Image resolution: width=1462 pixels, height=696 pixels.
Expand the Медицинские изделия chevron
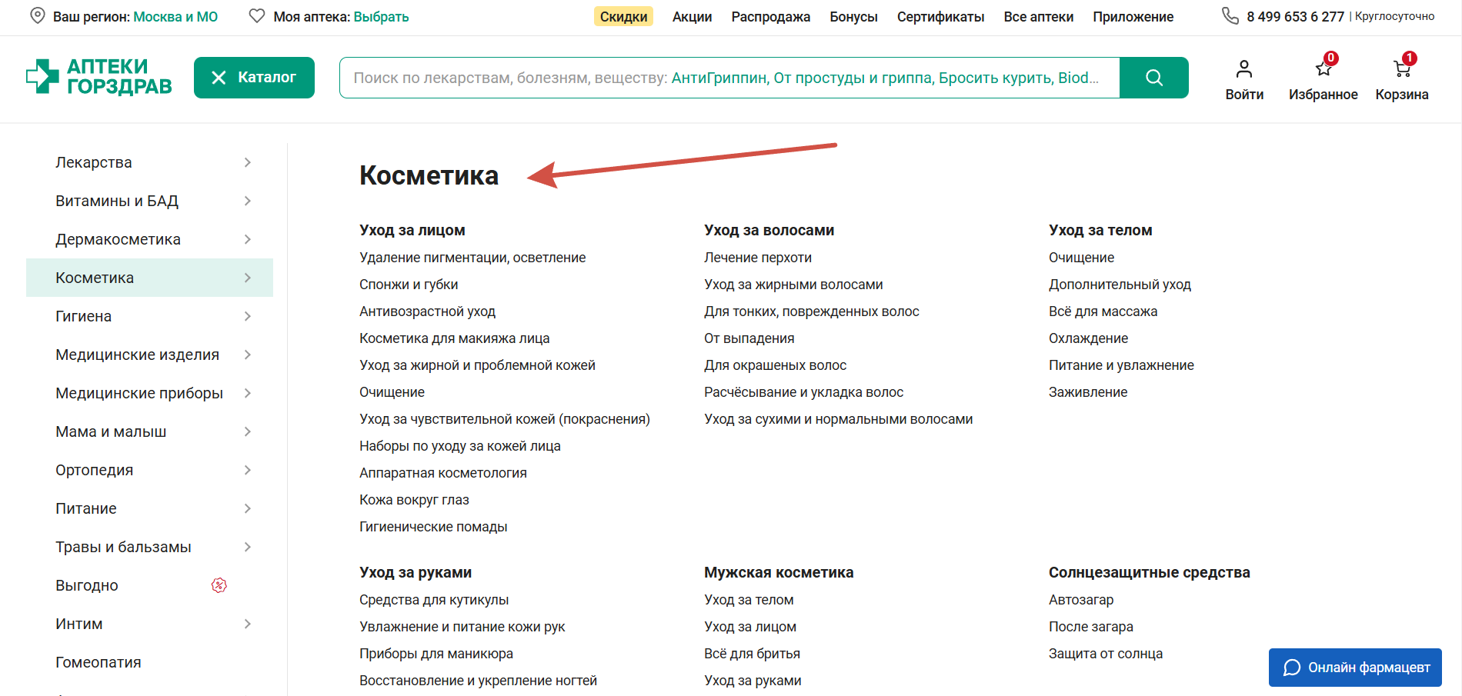tap(248, 355)
